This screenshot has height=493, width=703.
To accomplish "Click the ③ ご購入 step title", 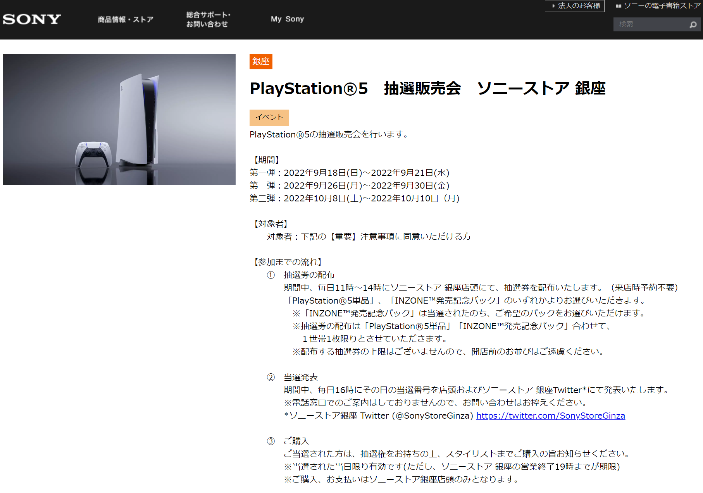I will point(288,441).
